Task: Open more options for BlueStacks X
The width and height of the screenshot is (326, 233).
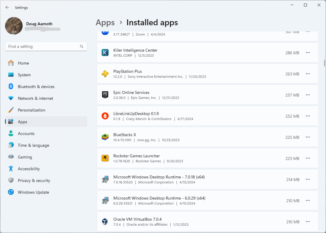Action: click(308, 137)
